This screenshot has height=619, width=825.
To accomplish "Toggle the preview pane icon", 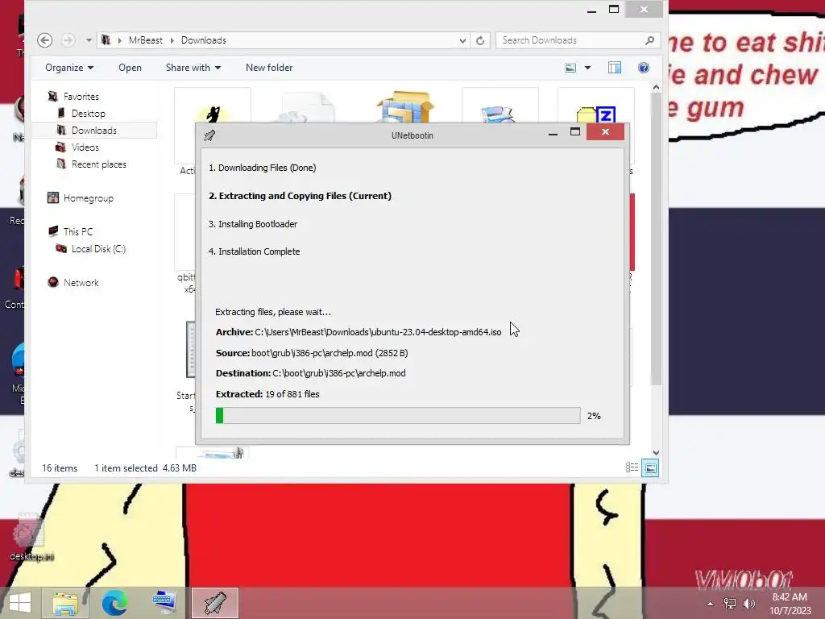I will (x=615, y=68).
